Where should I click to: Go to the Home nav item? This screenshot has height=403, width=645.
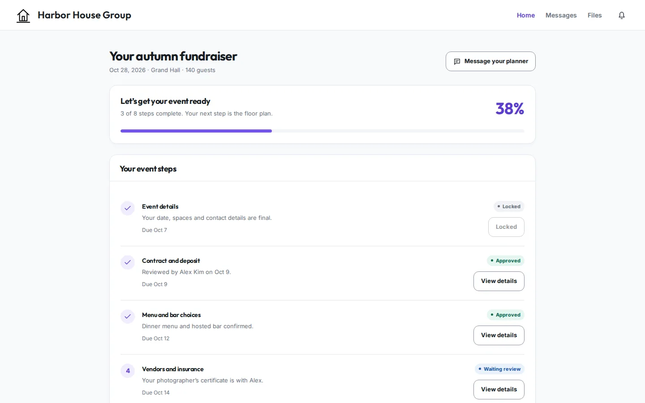[x=526, y=15]
